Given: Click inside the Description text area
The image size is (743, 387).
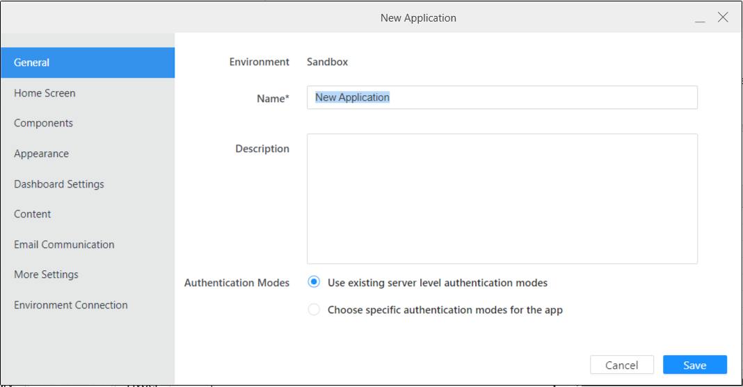Looking at the screenshot, I should (x=502, y=199).
